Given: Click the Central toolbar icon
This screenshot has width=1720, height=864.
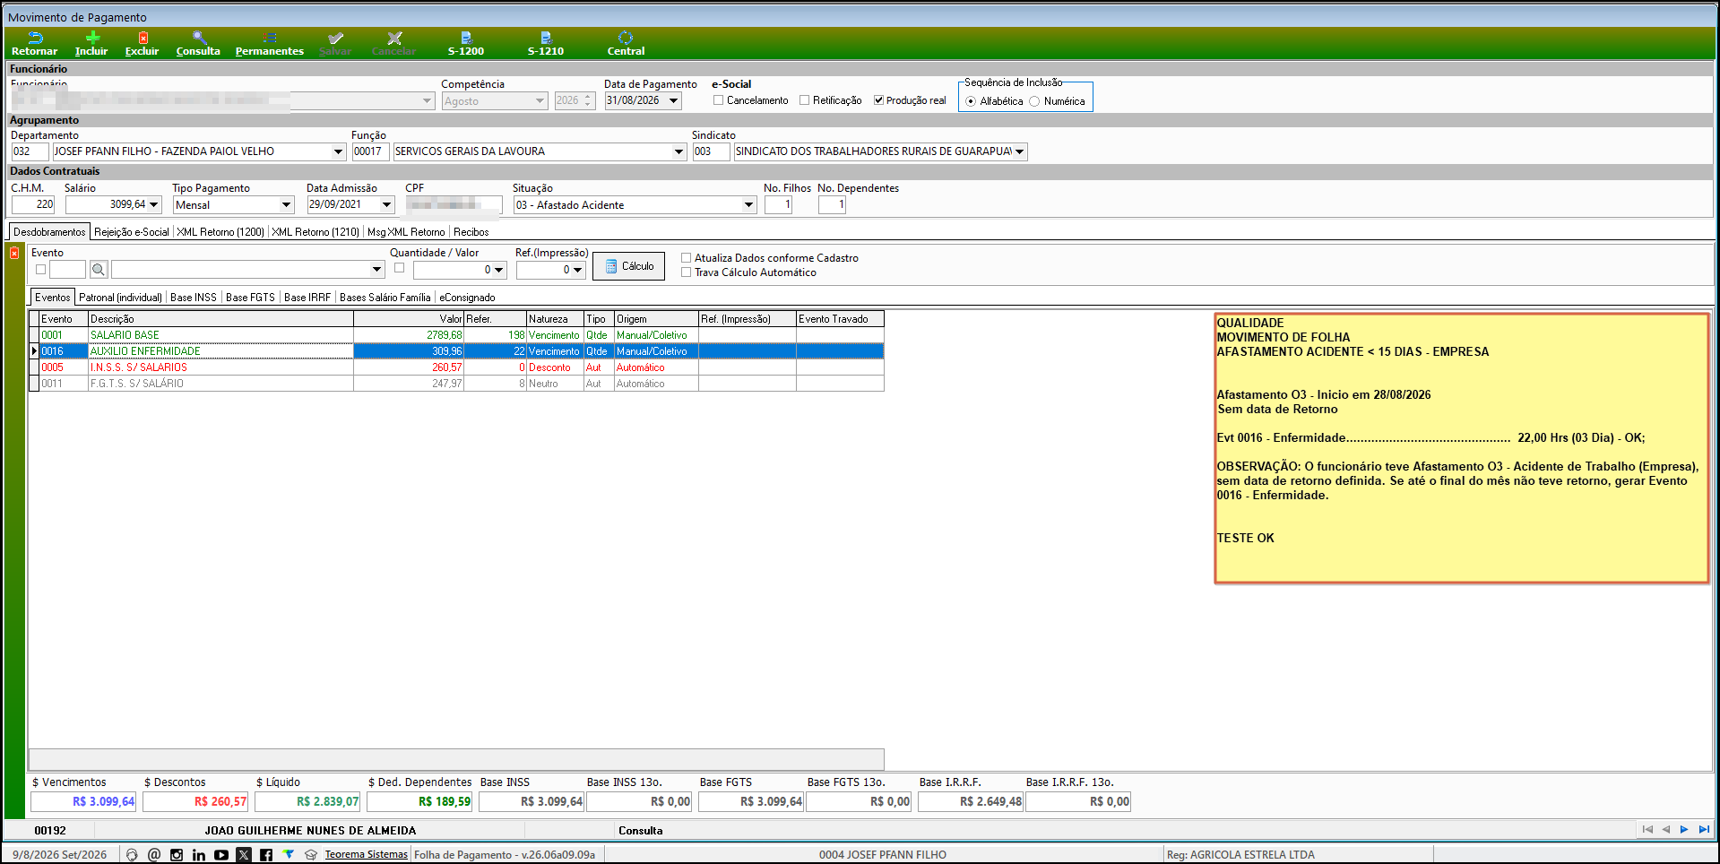Looking at the screenshot, I should click(626, 38).
